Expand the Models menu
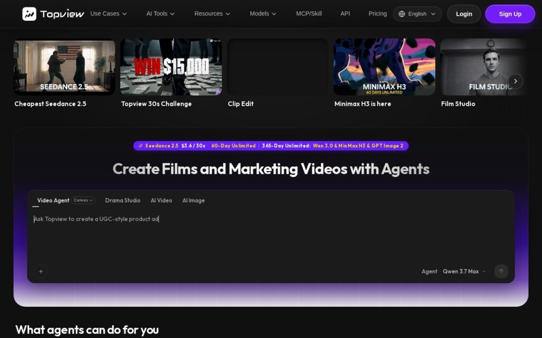Image resolution: width=542 pixels, height=338 pixels. (x=263, y=14)
